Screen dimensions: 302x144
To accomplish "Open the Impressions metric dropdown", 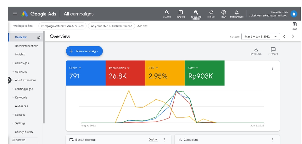I will 128,68.
